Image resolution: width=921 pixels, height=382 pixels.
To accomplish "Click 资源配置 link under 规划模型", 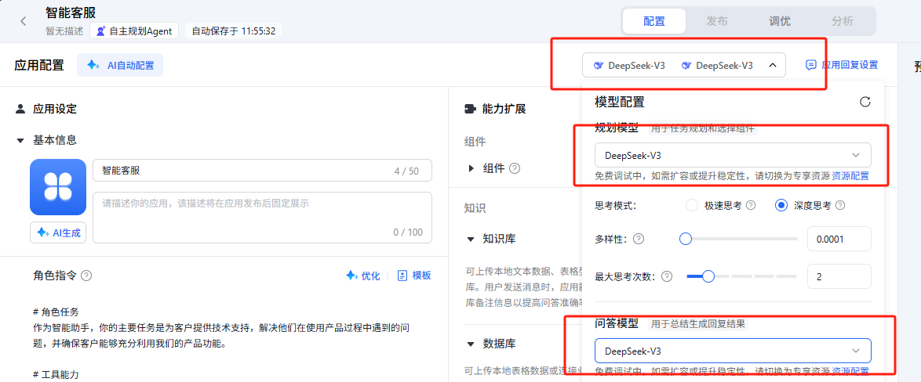I will [850, 176].
